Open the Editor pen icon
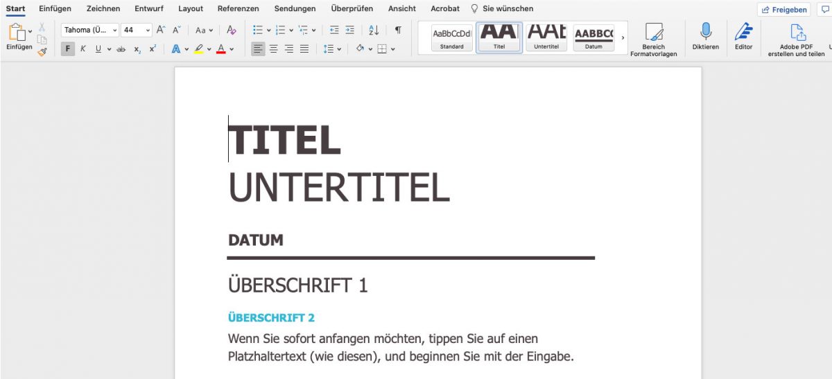Viewport: 832px width, 379px height. point(743,32)
